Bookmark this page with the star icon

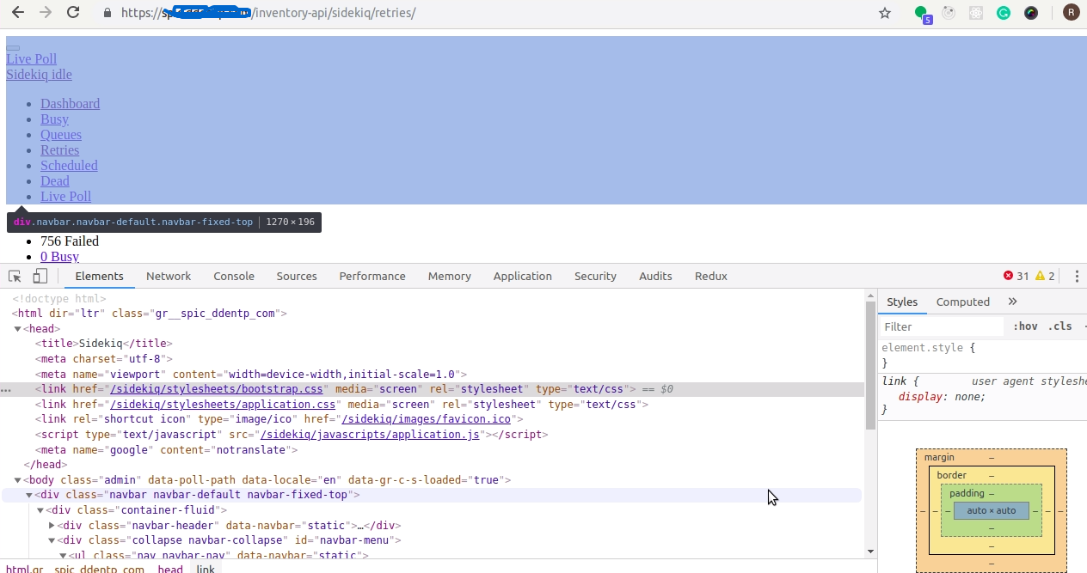click(884, 13)
